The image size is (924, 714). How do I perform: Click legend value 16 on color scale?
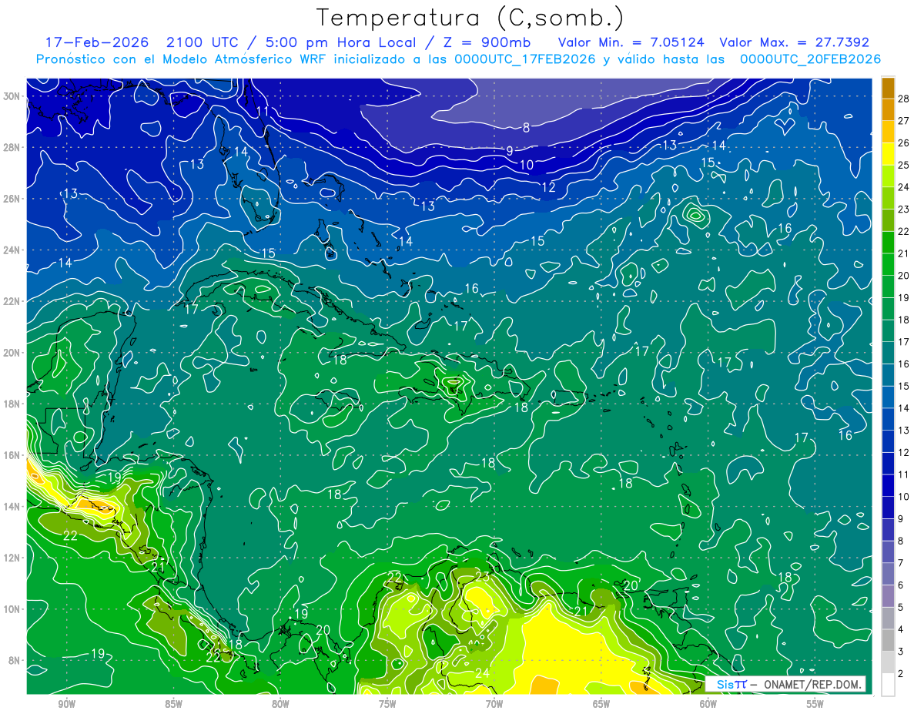tap(903, 364)
